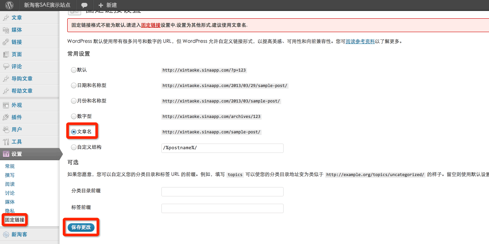This screenshot has height=244, width=489.
Task: Focus the 分类目录前缀 input field
Action: point(222,192)
